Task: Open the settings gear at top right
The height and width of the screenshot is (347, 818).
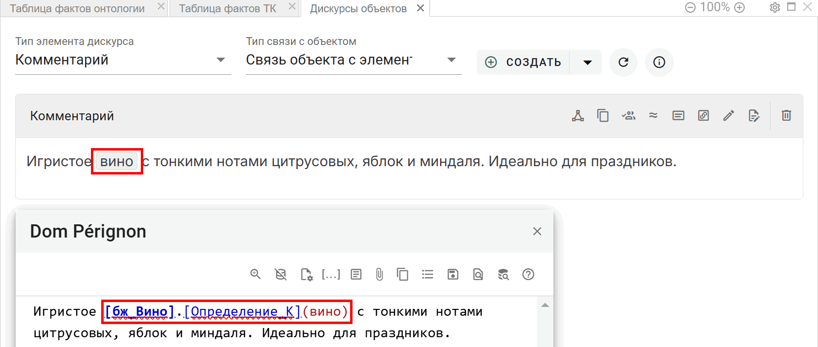Action: pyautogui.click(x=775, y=7)
